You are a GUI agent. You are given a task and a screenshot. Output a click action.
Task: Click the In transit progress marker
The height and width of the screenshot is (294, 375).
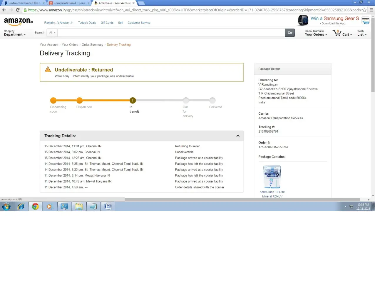pos(133,101)
